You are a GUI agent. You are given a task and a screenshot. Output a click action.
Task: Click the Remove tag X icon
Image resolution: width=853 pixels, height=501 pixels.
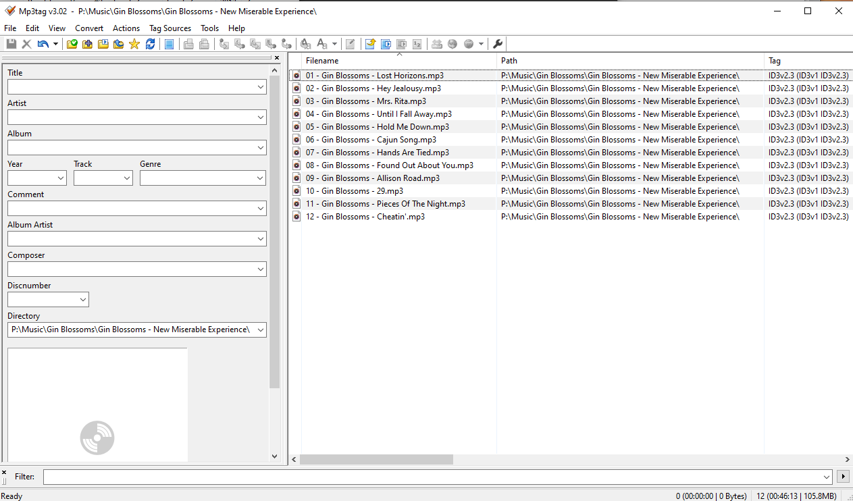pyautogui.click(x=27, y=44)
